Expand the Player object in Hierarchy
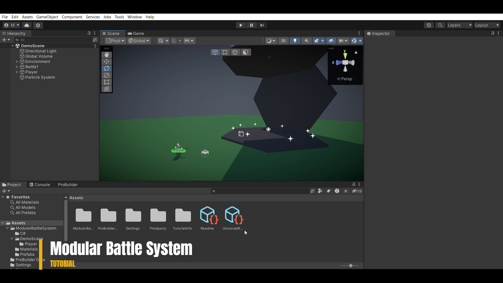This screenshot has width=503, height=283. pyautogui.click(x=17, y=72)
